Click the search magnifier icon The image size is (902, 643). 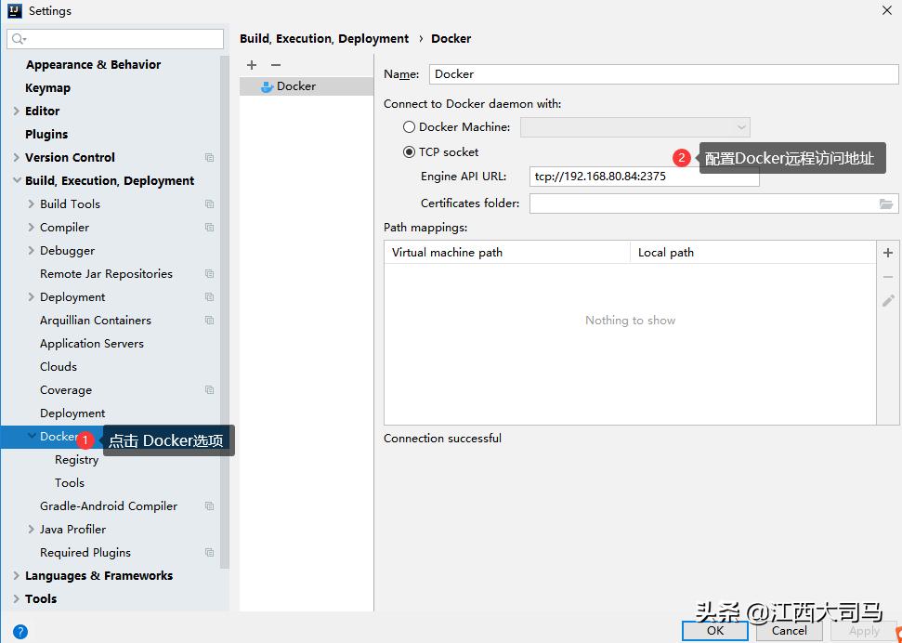coord(19,39)
